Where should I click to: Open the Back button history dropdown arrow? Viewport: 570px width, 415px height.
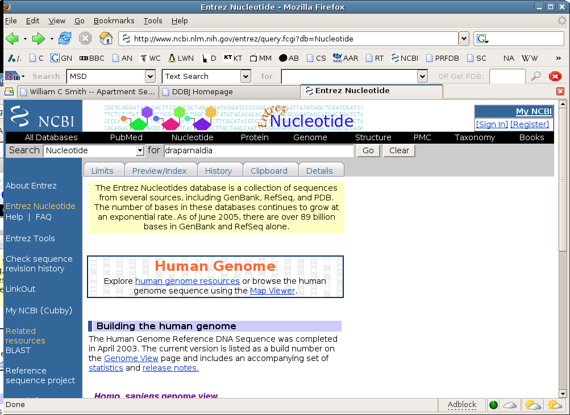pos(25,39)
